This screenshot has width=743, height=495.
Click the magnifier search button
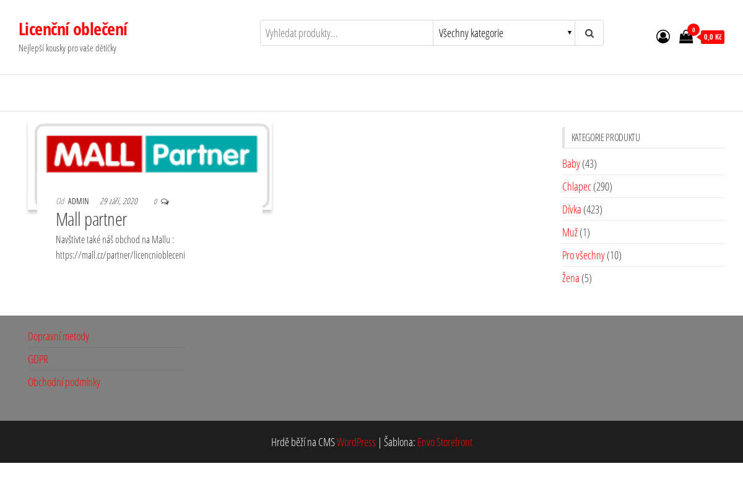pos(589,33)
